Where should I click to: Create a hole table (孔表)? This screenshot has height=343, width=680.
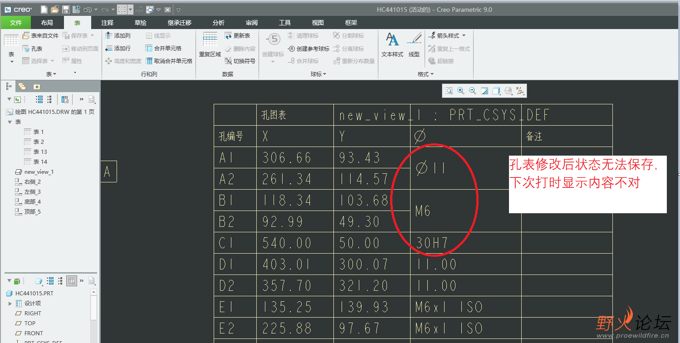point(32,49)
